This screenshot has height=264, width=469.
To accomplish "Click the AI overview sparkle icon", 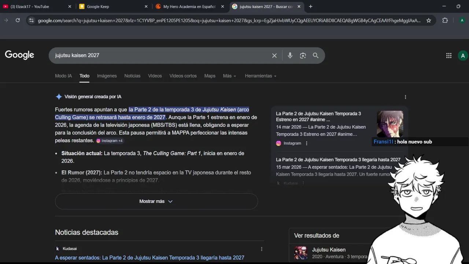I will point(59,97).
